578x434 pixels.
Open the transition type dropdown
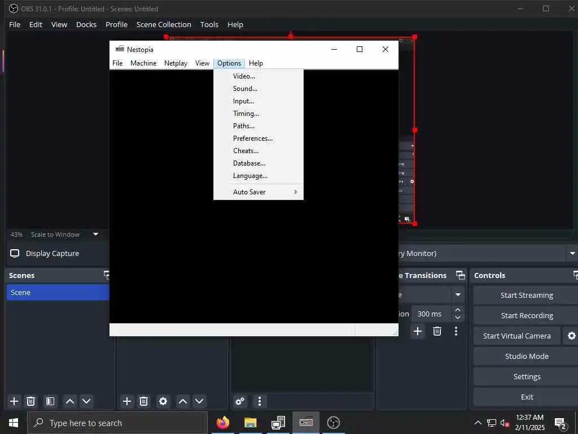(458, 295)
